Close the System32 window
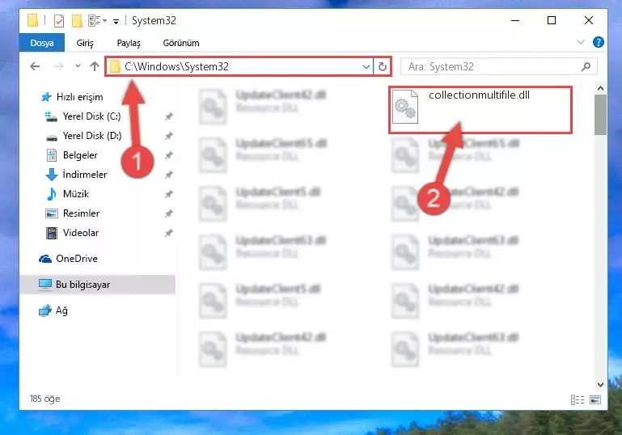 589,21
